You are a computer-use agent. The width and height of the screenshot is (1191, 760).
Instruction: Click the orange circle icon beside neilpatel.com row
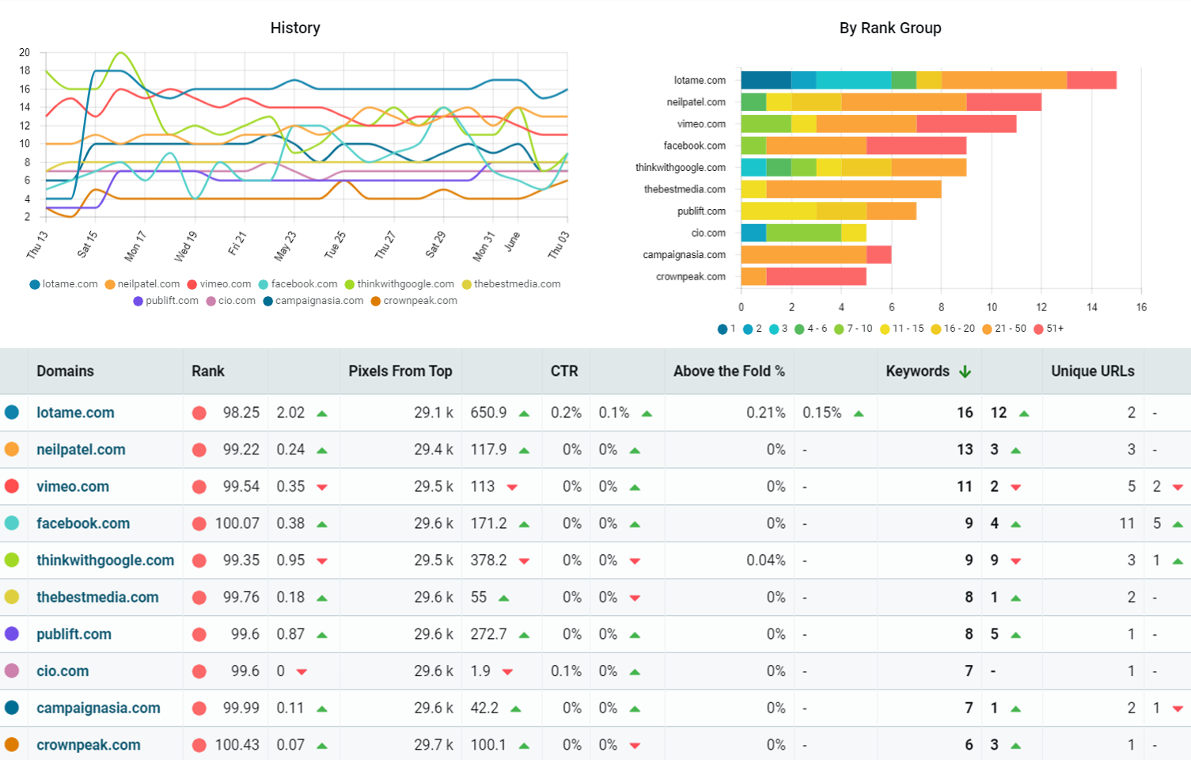(x=13, y=449)
